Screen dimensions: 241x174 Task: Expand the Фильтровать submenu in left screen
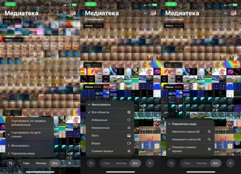pyautogui.click(x=30, y=146)
